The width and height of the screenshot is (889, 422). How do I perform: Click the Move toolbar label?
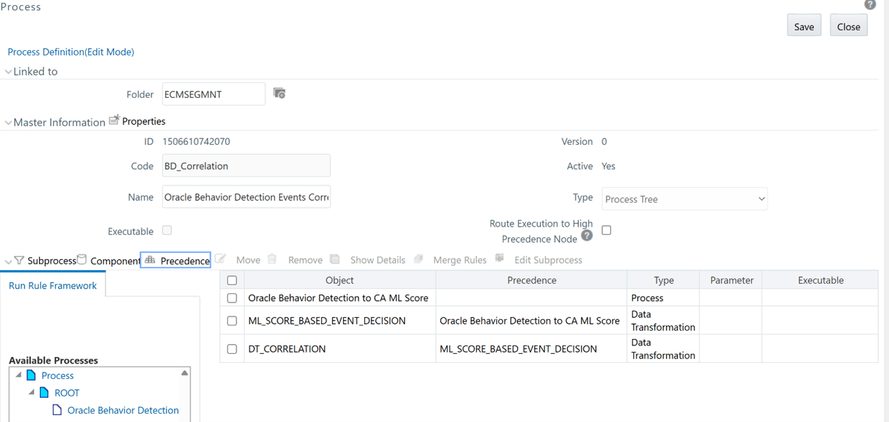click(248, 260)
